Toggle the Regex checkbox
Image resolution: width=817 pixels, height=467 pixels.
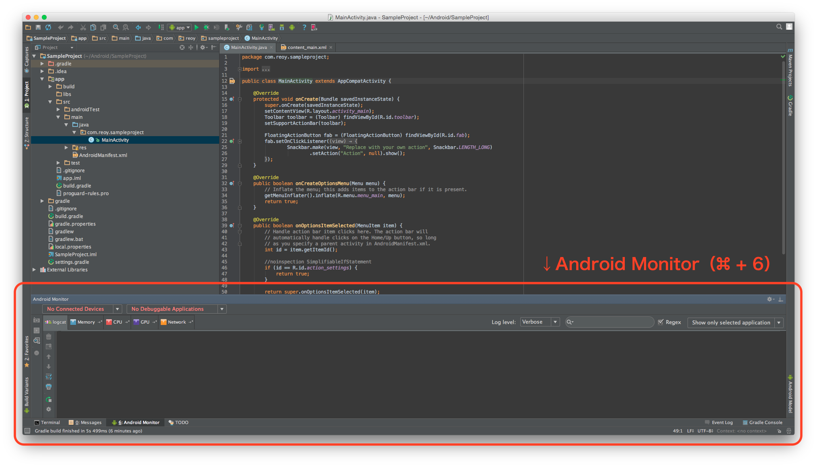[x=661, y=322]
